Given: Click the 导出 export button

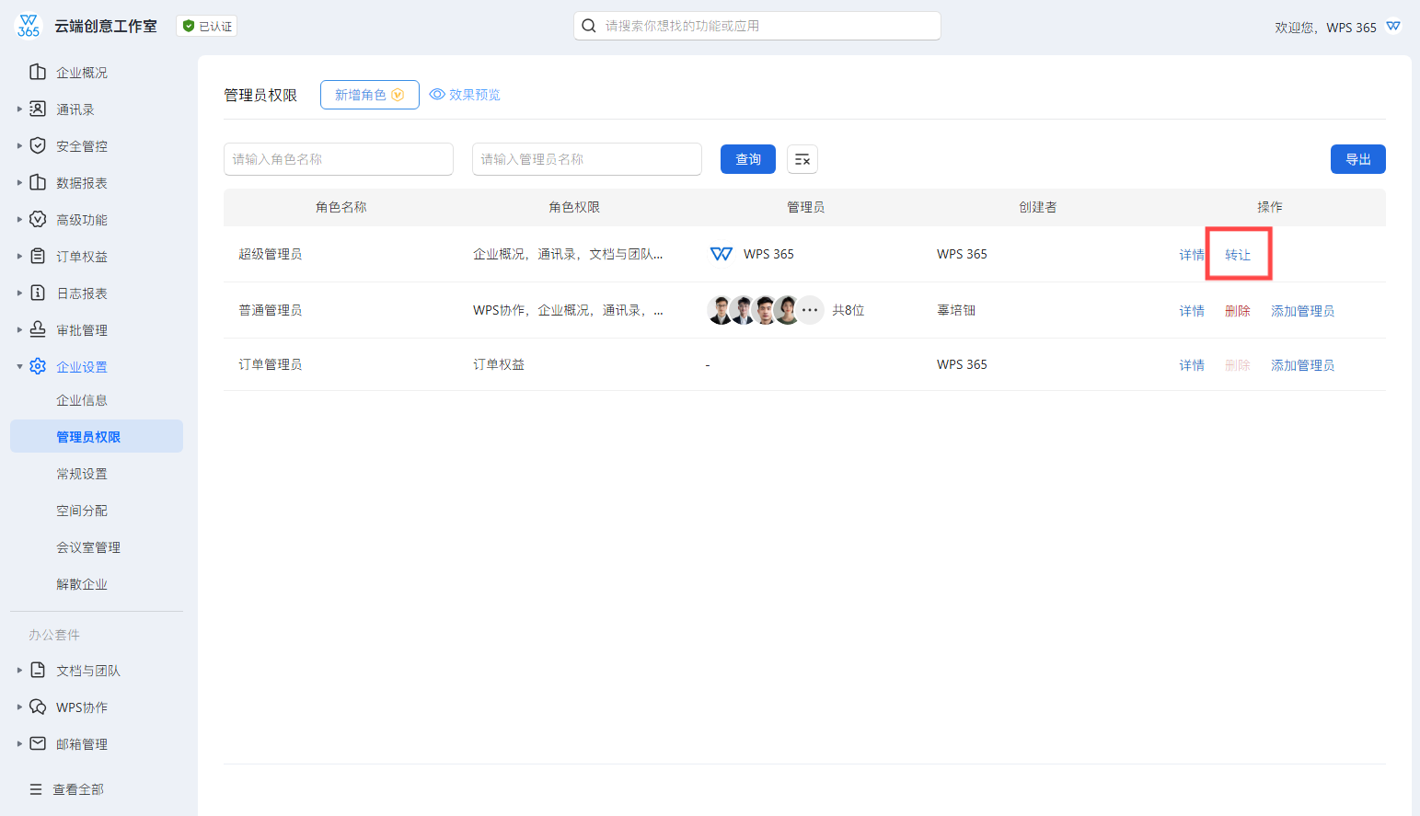Looking at the screenshot, I should tap(1357, 159).
